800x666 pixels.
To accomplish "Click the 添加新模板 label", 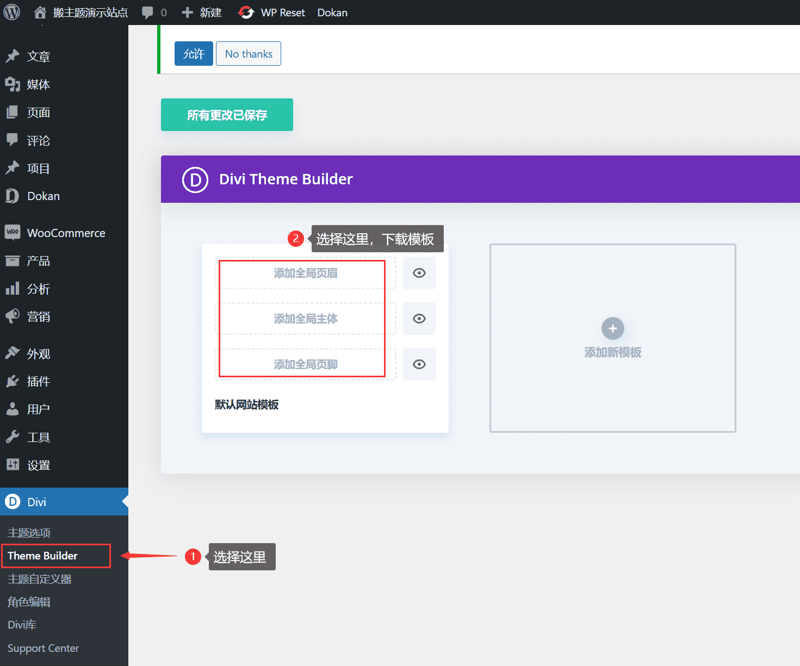I will (x=613, y=352).
